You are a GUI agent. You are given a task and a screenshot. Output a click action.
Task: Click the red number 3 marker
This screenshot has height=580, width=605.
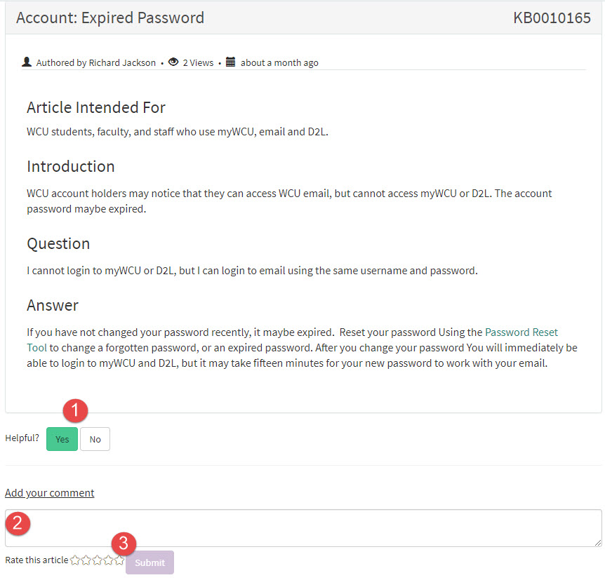coord(124,543)
